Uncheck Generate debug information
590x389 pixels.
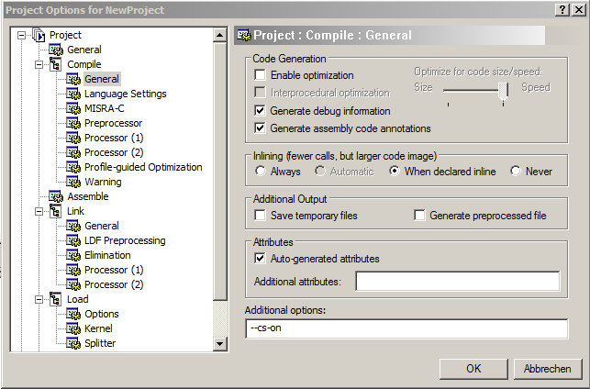click(260, 111)
